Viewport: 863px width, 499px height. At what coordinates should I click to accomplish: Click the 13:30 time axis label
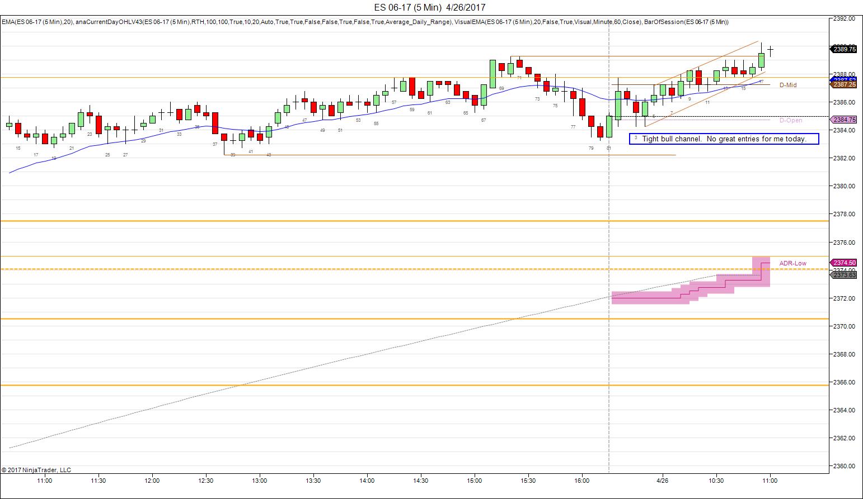tap(313, 481)
